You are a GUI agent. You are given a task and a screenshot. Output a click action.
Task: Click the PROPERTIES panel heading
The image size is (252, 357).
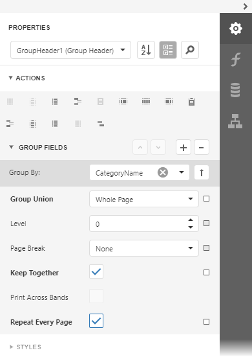pos(29,28)
